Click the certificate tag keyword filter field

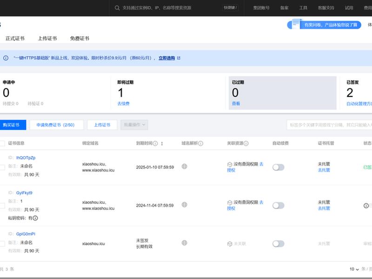pos(329,125)
